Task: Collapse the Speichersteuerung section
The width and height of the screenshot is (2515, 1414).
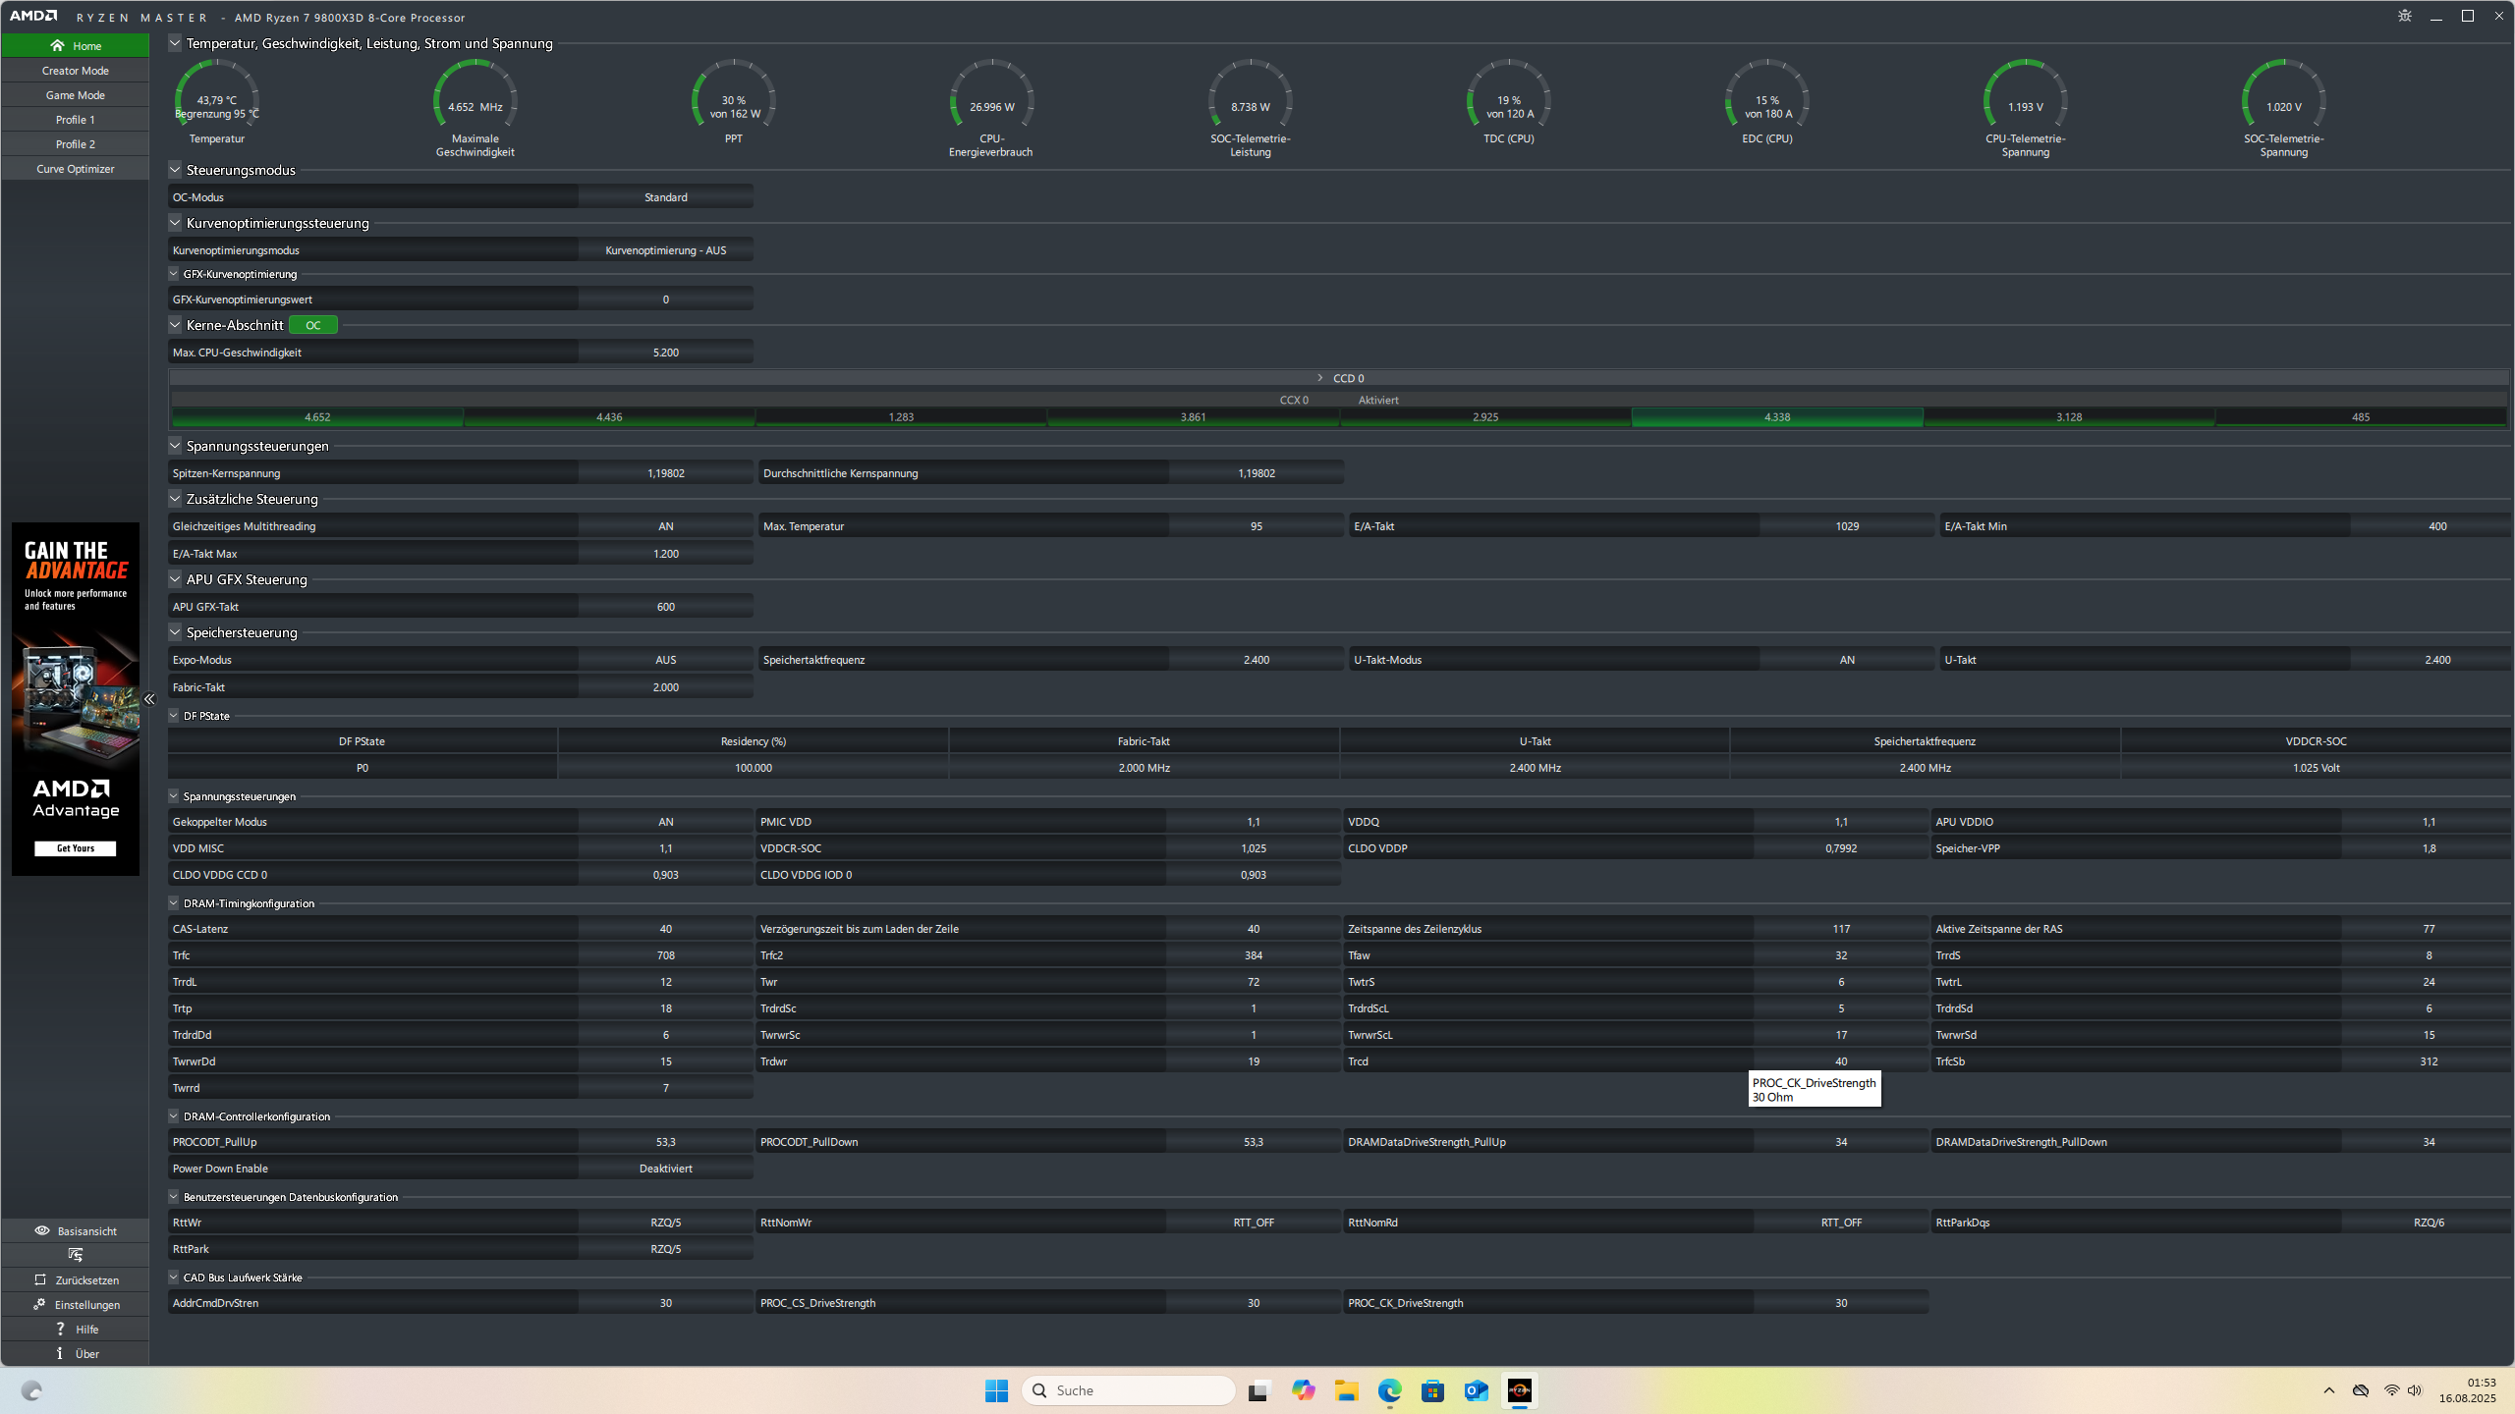Action: pos(175,632)
